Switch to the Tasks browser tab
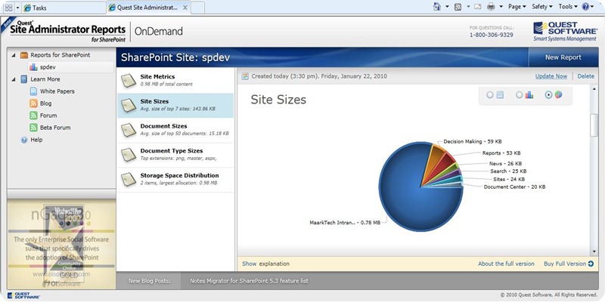The image size is (605, 302). click(x=64, y=8)
